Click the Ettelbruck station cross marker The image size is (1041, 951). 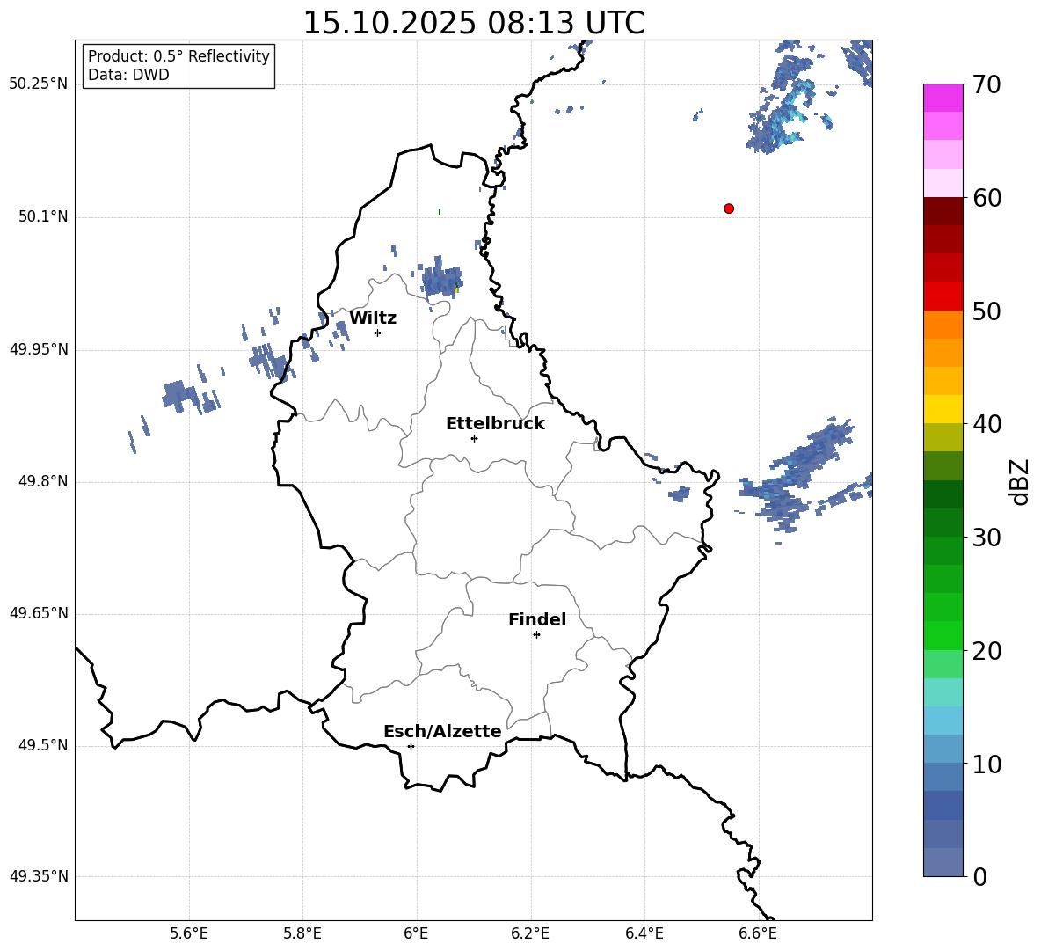click(474, 438)
